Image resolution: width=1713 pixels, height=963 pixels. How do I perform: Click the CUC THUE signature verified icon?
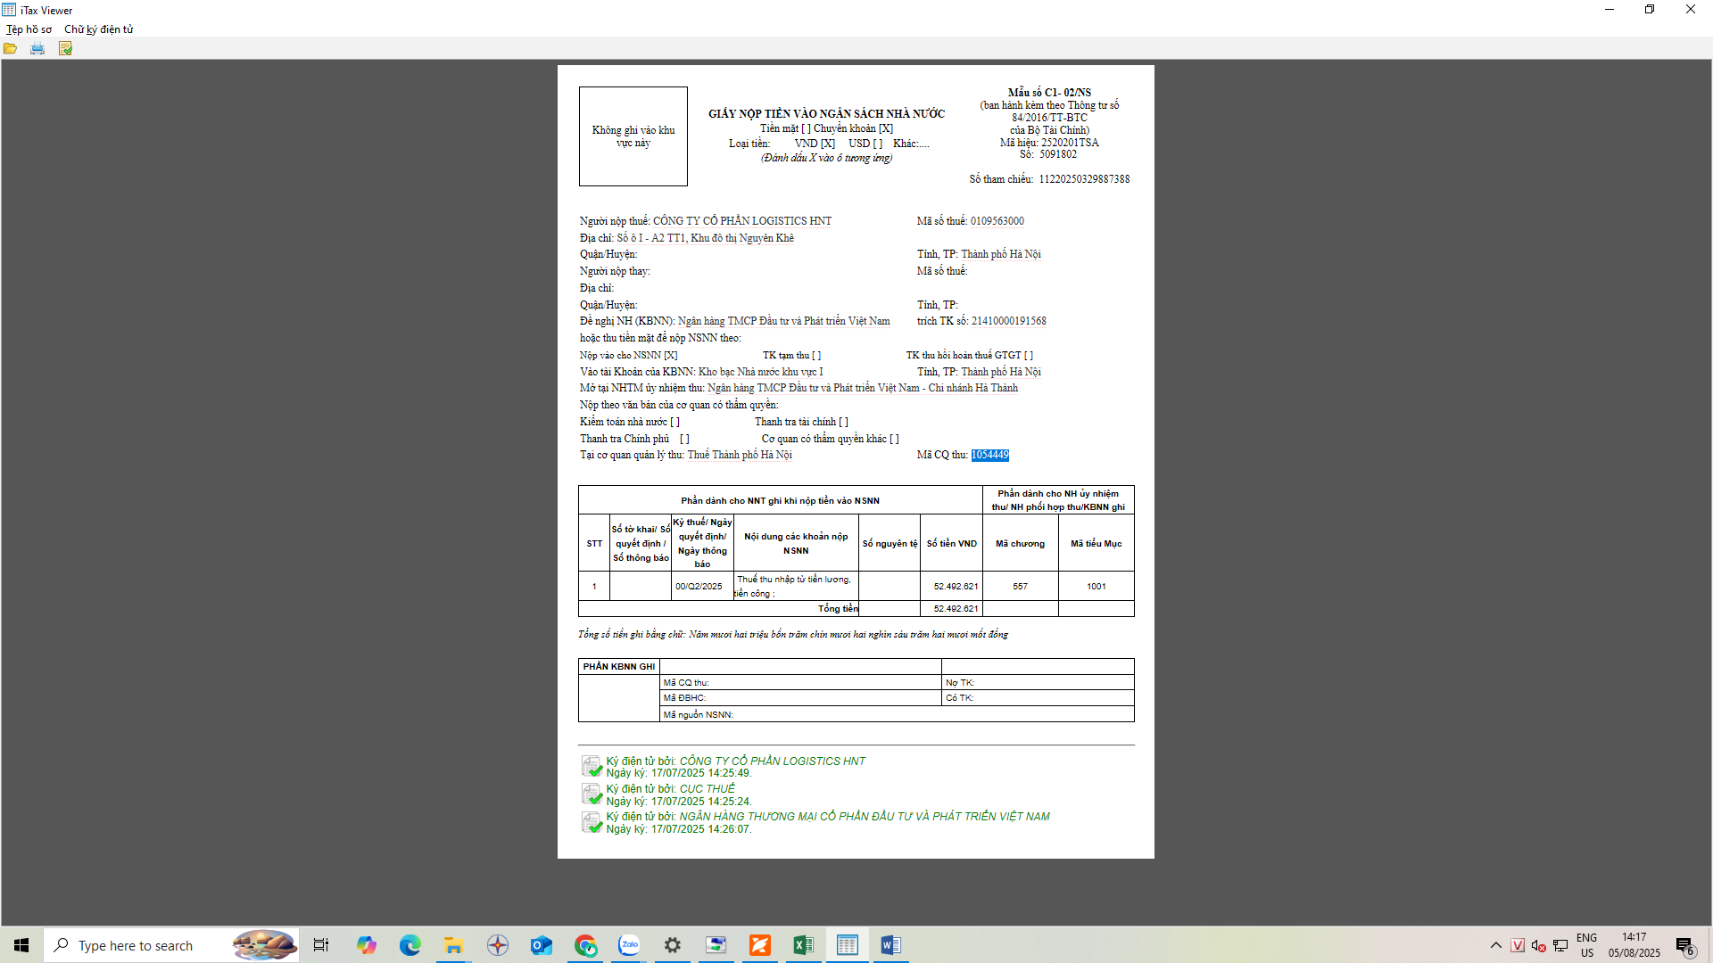[x=592, y=794]
